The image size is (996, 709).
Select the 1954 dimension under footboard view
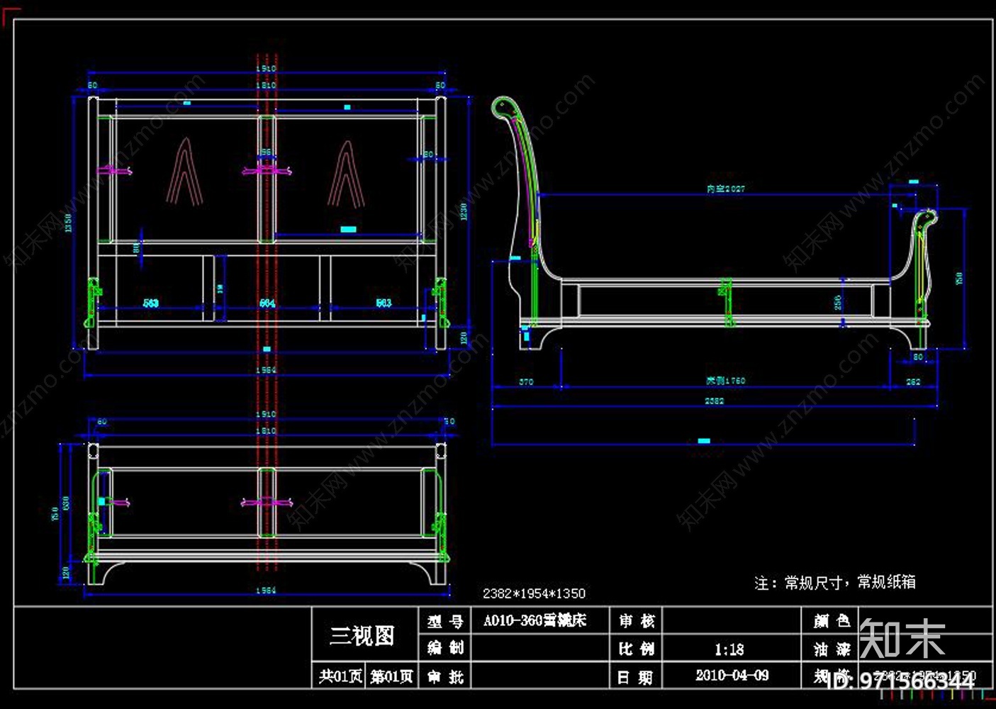[266, 590]
